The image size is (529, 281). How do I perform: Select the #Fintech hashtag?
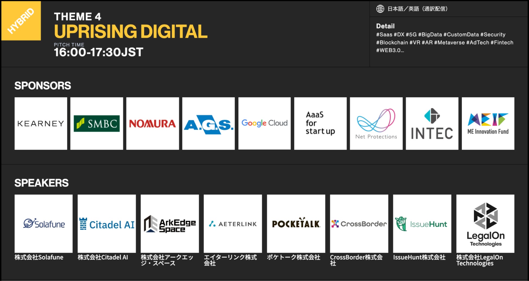coord(502,42)
